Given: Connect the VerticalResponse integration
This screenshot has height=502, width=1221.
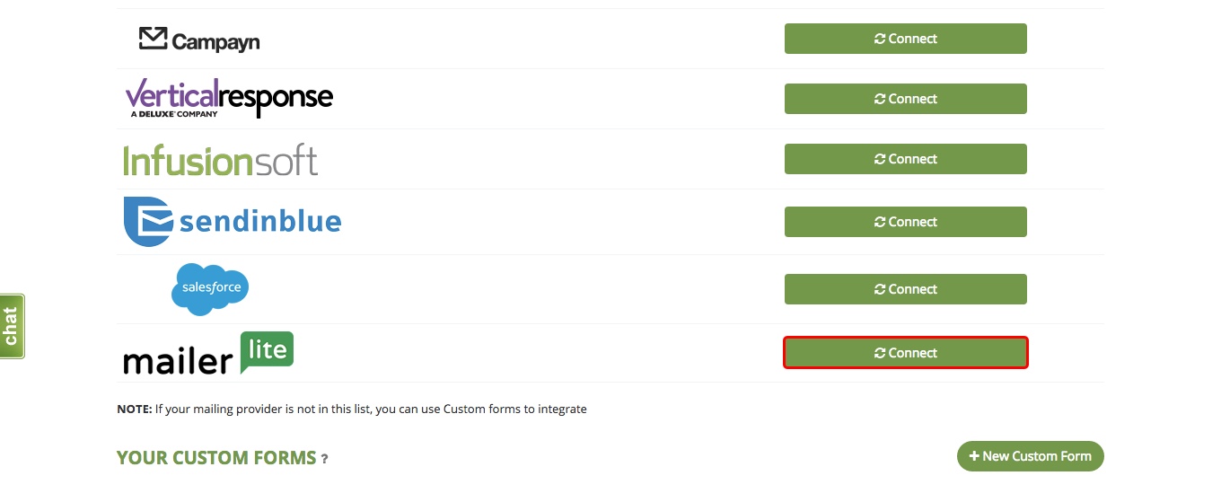Looking at the screenshot, I should click(x=905, y=99).
